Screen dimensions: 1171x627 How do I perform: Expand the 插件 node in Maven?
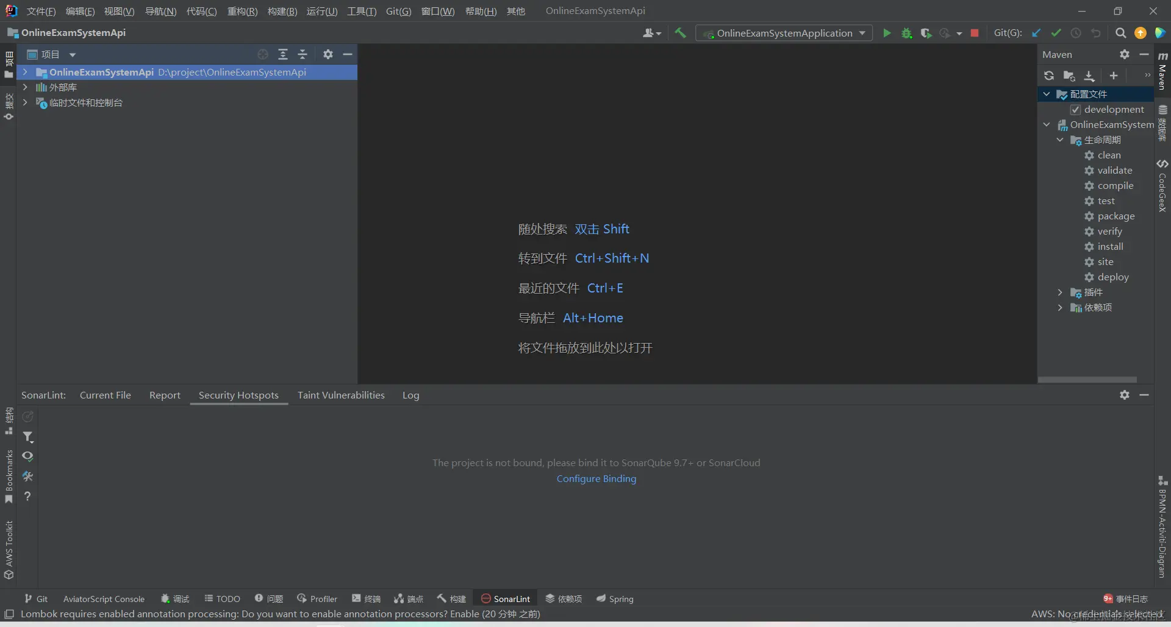pyautogui.click(x=1060, y=292)
